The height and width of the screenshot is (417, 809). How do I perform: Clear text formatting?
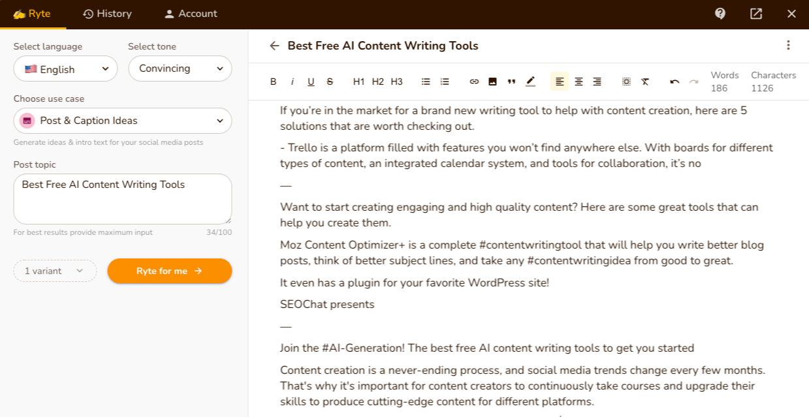click(x=645, y=82)
